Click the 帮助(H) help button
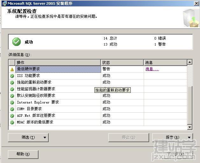This screenshot has height=163, width=200. [23, 154]
